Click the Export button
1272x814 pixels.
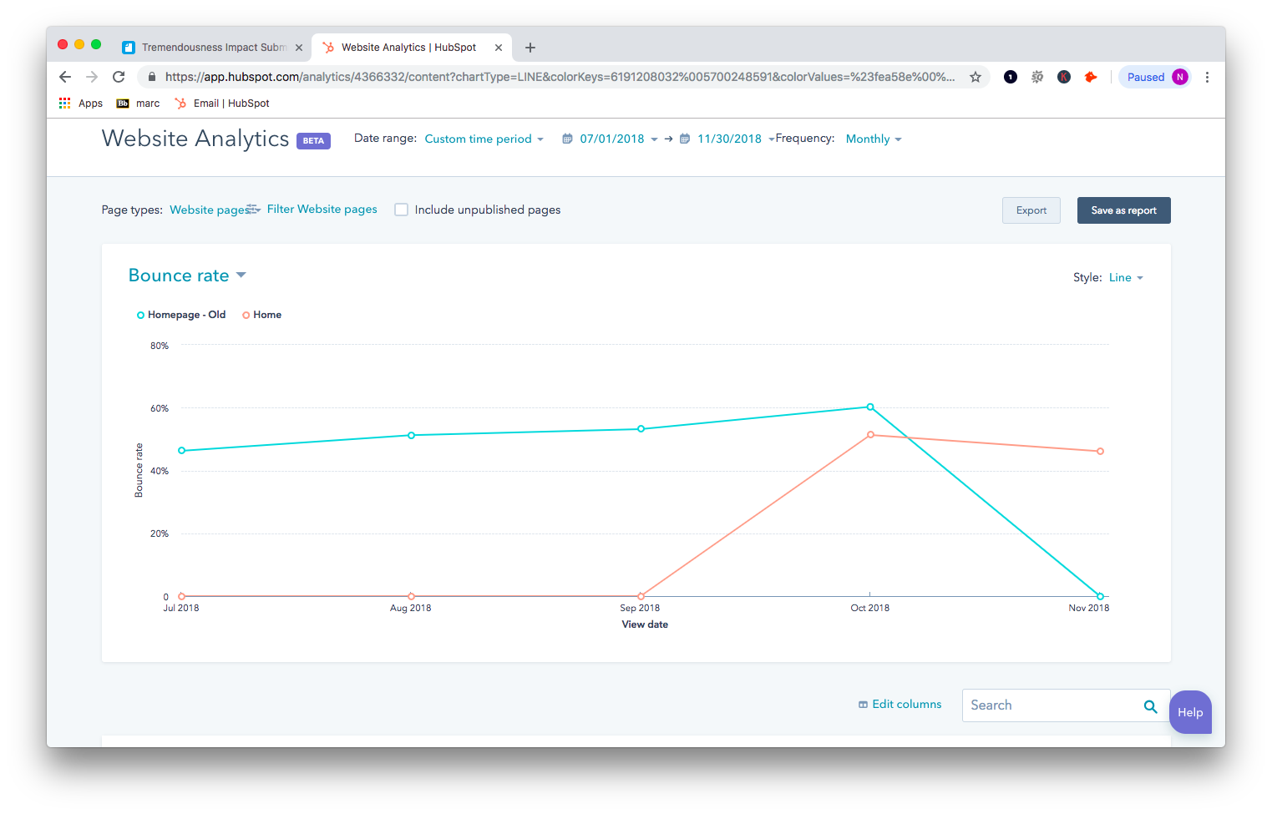(x=1031, y=210)
